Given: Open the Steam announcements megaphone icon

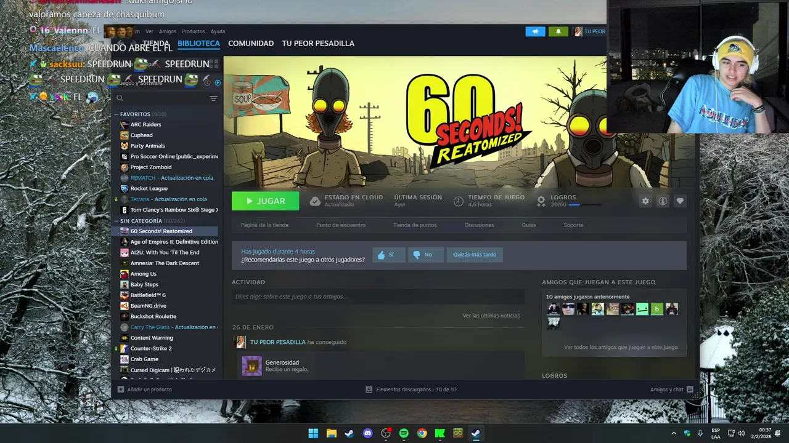Looking at the screenshot, I should [x=535, y=31].
